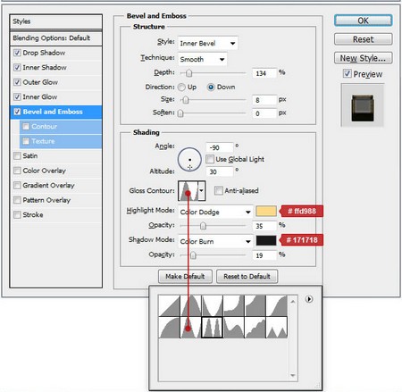Select the Up direction radio button
Viewport: 402px width, 392px height.
click(x=181, y=88)
